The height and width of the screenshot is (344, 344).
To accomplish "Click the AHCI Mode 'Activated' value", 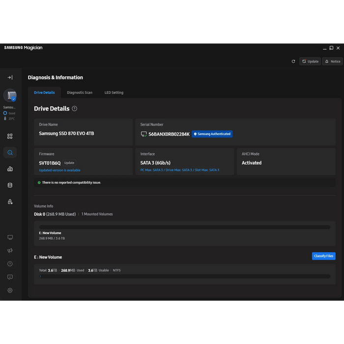I will click(252, 163).
